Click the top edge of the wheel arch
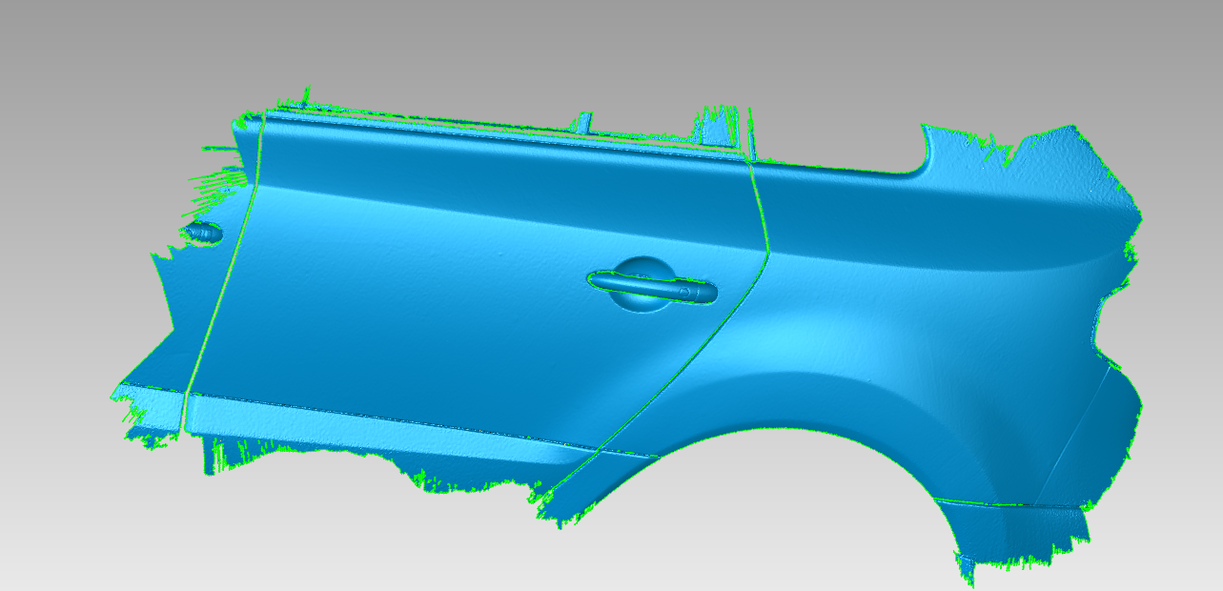This screenshot has height=591, width=1223. (x=763, y=431)
